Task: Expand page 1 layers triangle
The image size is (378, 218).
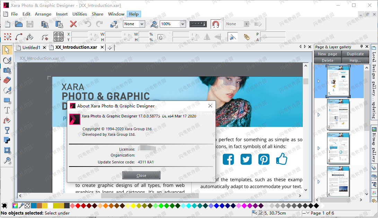Action: click(319, 81)
